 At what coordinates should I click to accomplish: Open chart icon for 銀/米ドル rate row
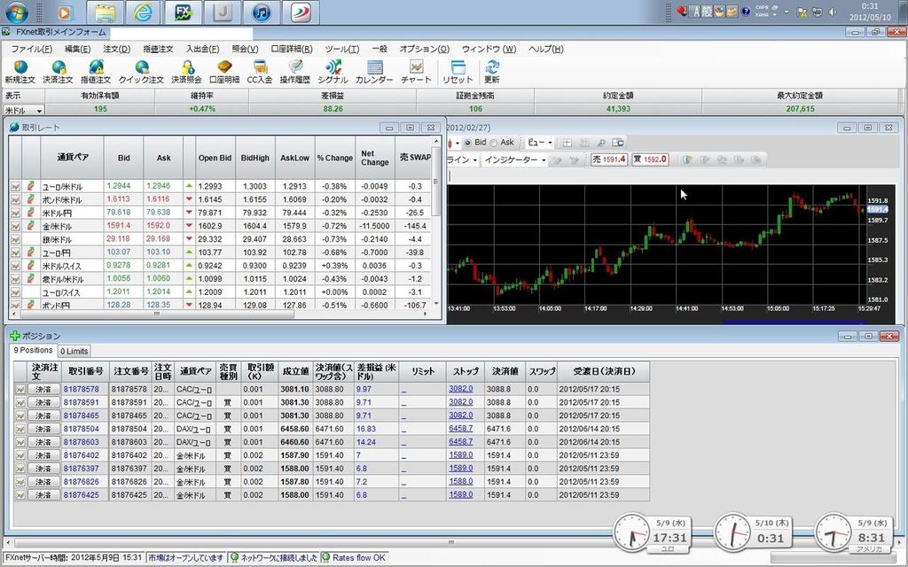coord(16,239)
